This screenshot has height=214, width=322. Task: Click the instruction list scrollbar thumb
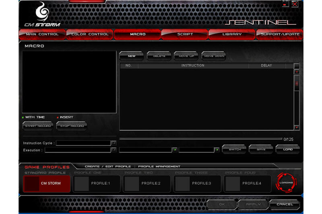click(x=297, y=84)
